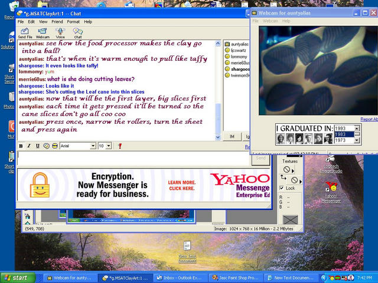Select 1973 in graduation year list
378x283 pixels.
[344, 140]
